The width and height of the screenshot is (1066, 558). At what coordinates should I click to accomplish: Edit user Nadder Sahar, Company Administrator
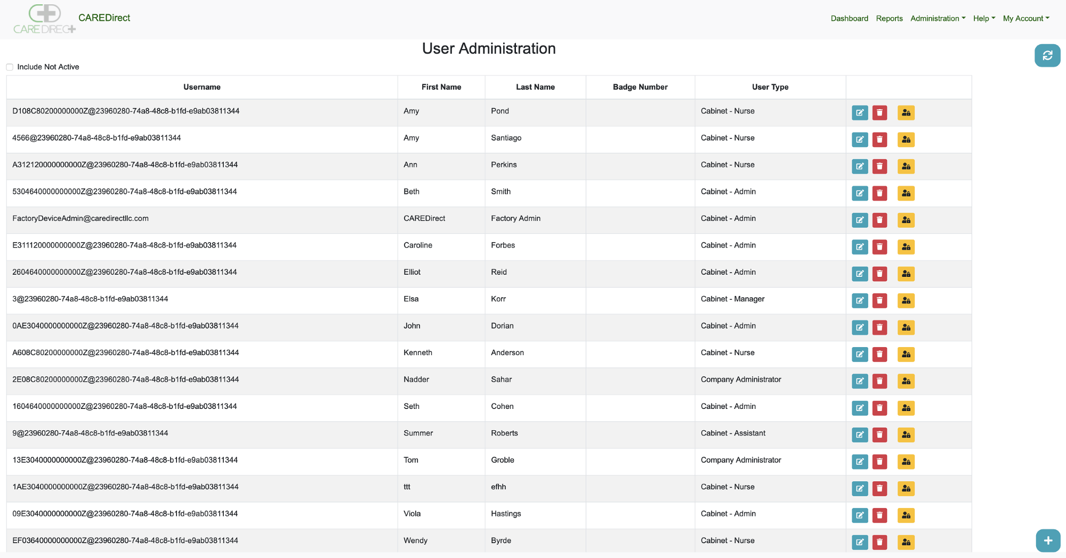pos(860,381)
